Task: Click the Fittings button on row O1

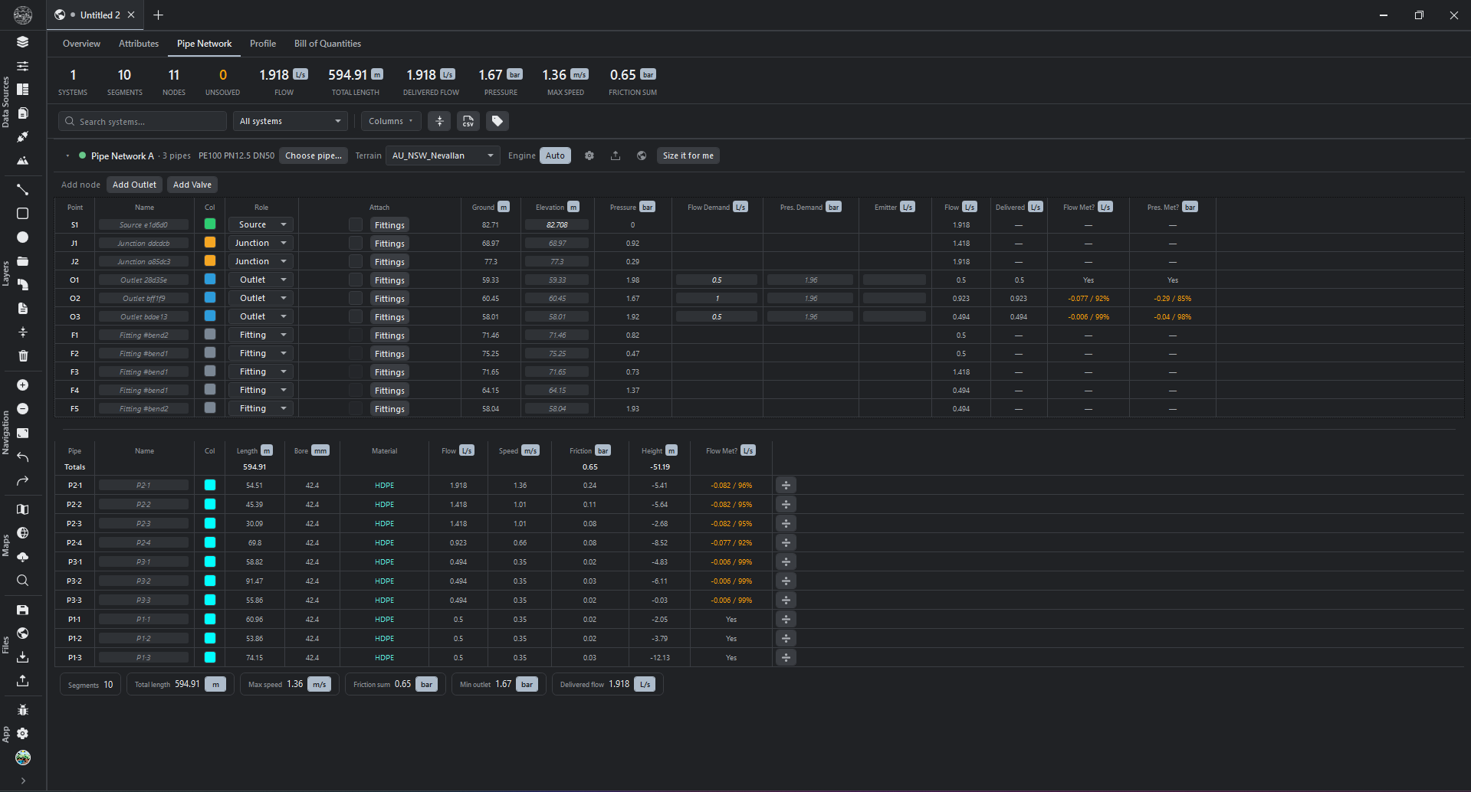Action: pos(389,280)
